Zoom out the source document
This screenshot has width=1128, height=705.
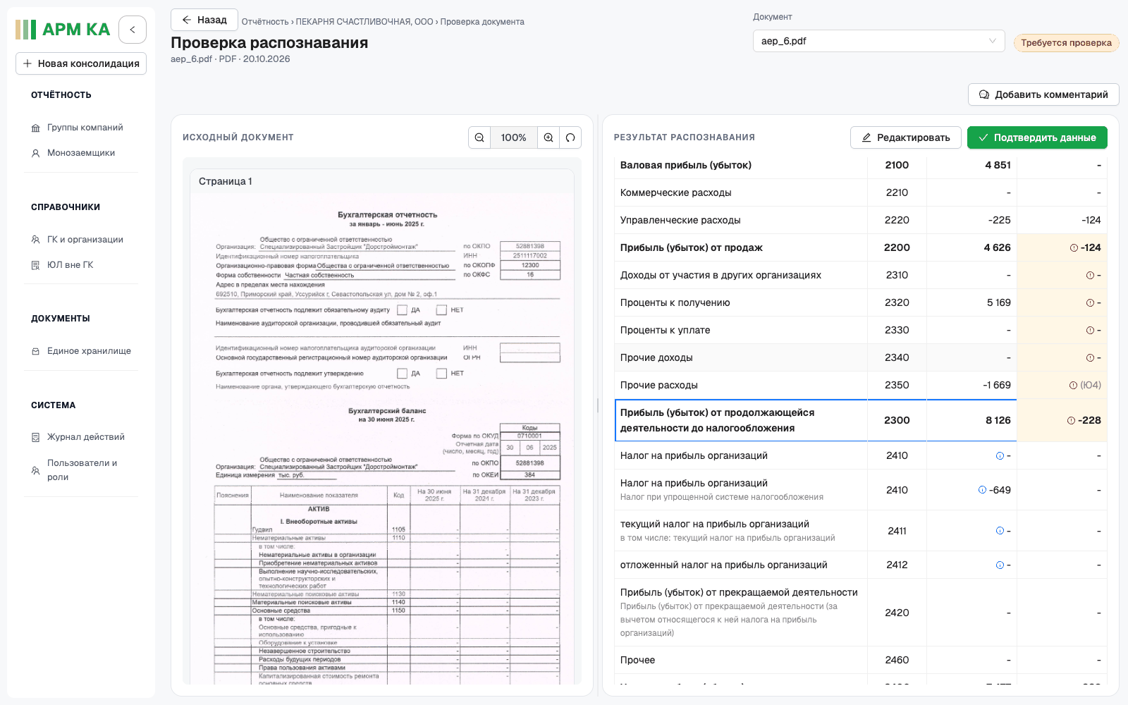pyautogui.click(x=479, y=137)
